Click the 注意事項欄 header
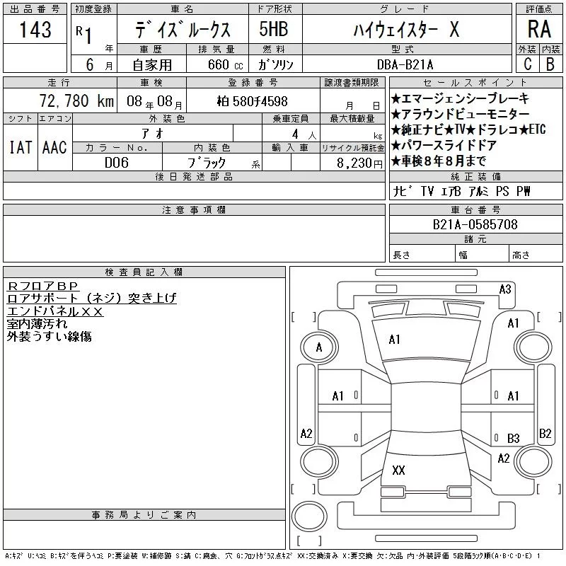This screenshot has height=566, width=566. click(x=194, y=210)
